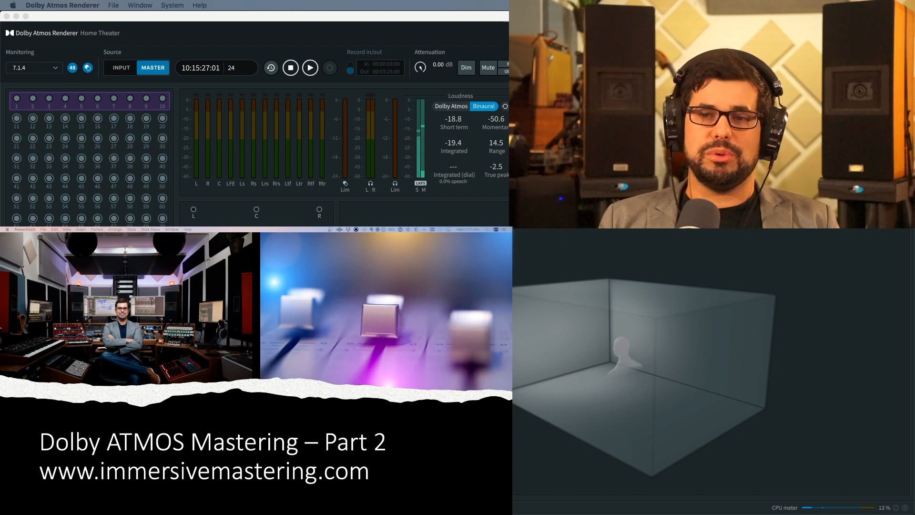Open the Apple menu

click(13, 5)
